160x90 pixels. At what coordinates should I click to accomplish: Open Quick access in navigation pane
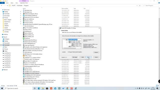(x=6, y=10)
